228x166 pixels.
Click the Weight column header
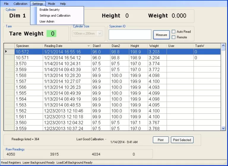(x=154, y=46)
